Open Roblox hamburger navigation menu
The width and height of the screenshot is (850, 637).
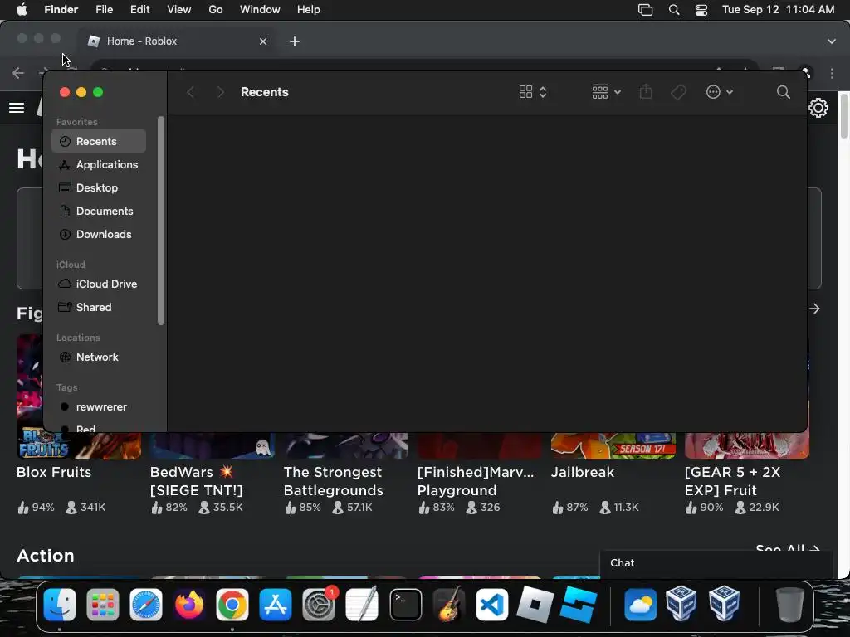(x=17, y=108)
